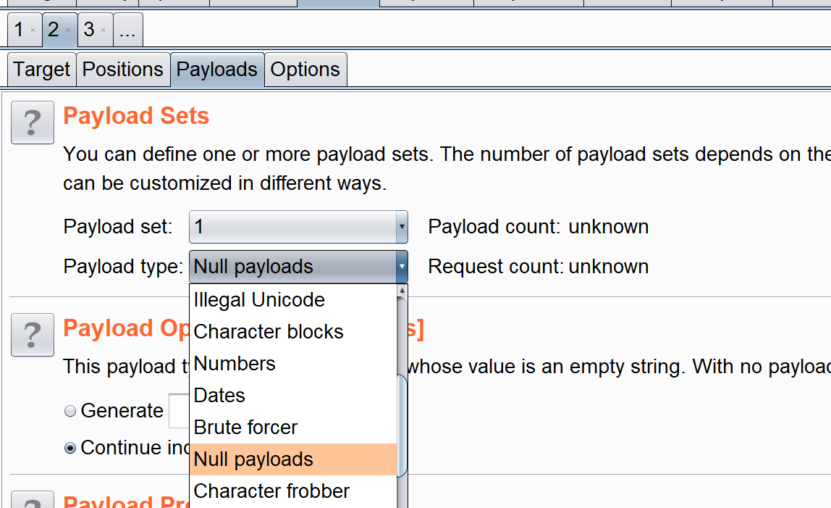Image resolution: width=831 pixels, height=508 pixels.
Task: Open the Payload set dropdown
Action: (x=298, y=227)
